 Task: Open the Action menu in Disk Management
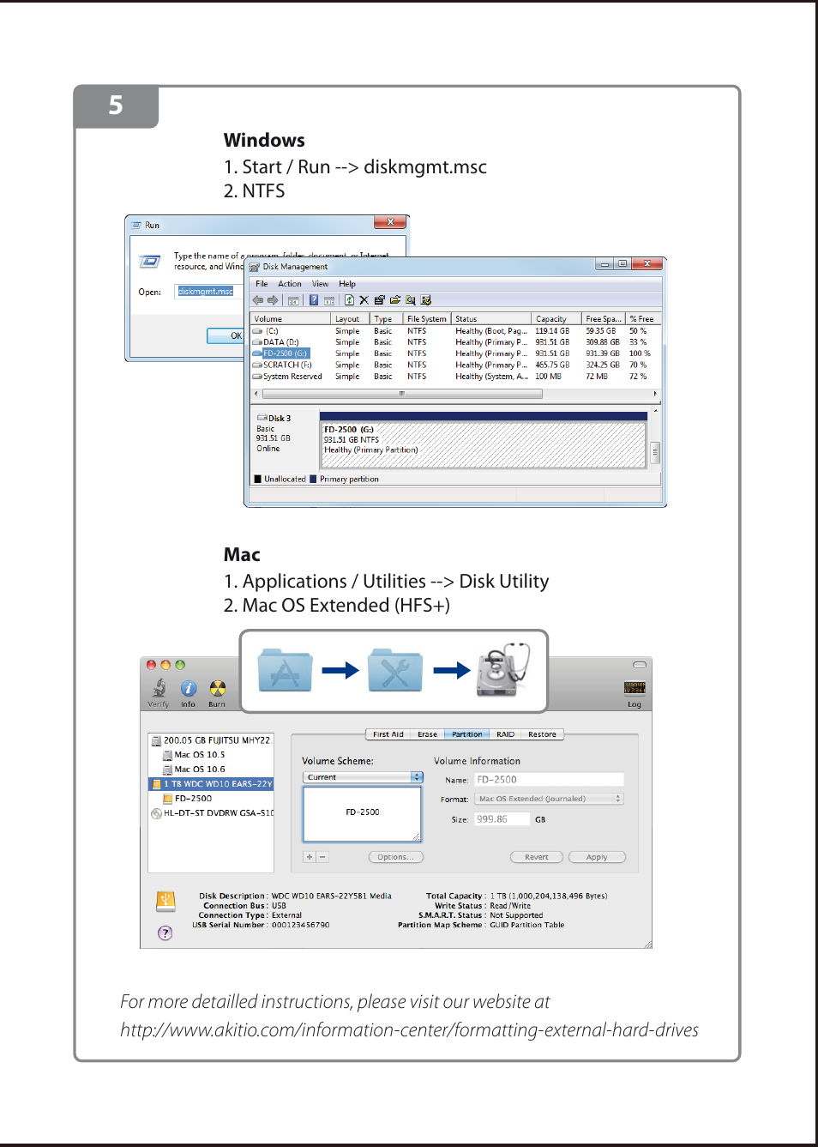click(x=290, y=284)
